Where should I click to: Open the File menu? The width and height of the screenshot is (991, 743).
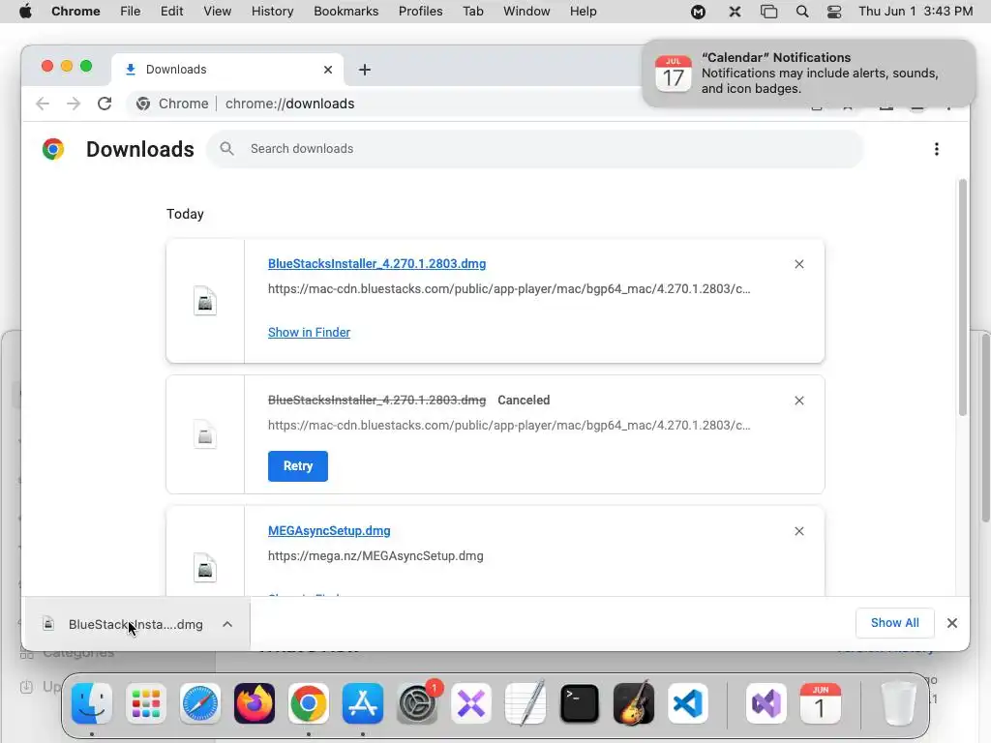pyautogui.click(x=131, y=12)
